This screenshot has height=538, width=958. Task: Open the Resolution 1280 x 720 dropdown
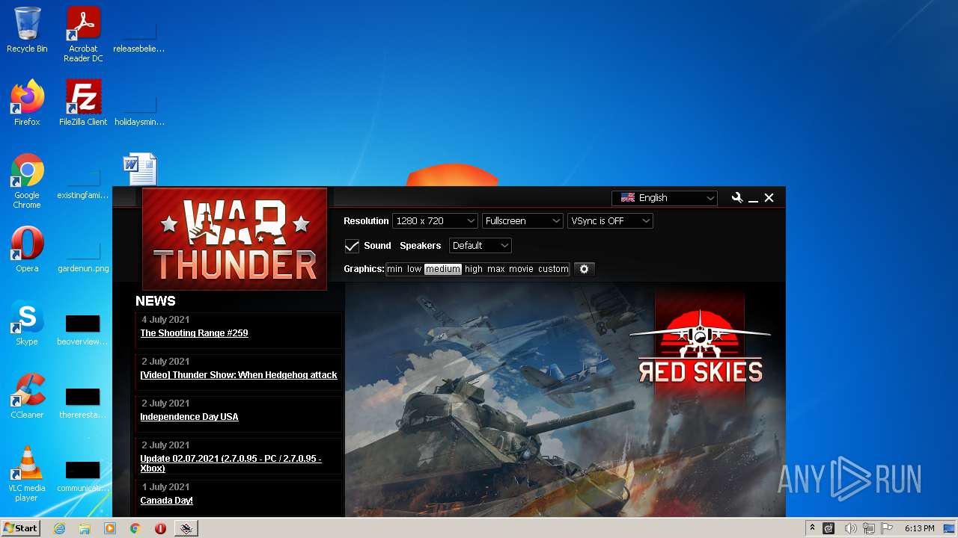pos(435,221)
